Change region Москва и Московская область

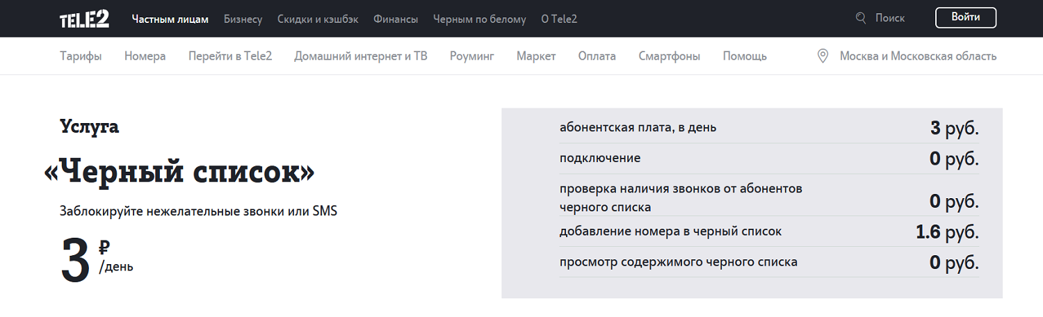(x=918, y=56)
